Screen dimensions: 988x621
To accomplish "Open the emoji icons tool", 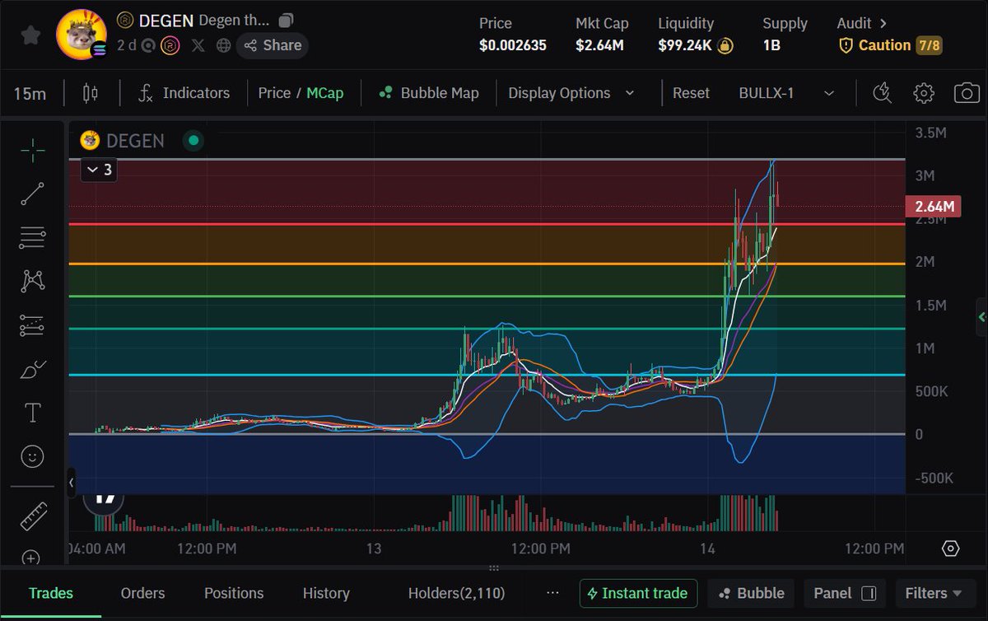I will click(x=32, y=456).
